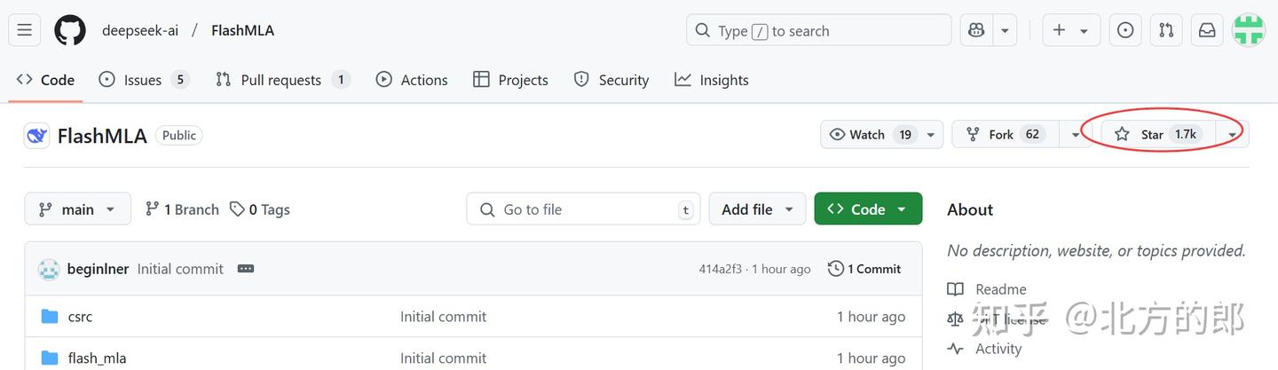Click the GitHub logo home icon
Screen dimensions: 1278x370
click(x=70, y=30)
